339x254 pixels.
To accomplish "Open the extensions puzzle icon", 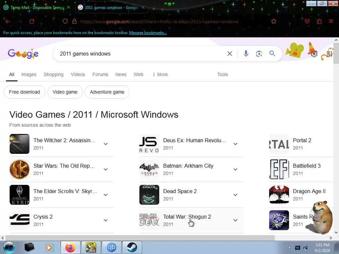I will tap(319, 21).
